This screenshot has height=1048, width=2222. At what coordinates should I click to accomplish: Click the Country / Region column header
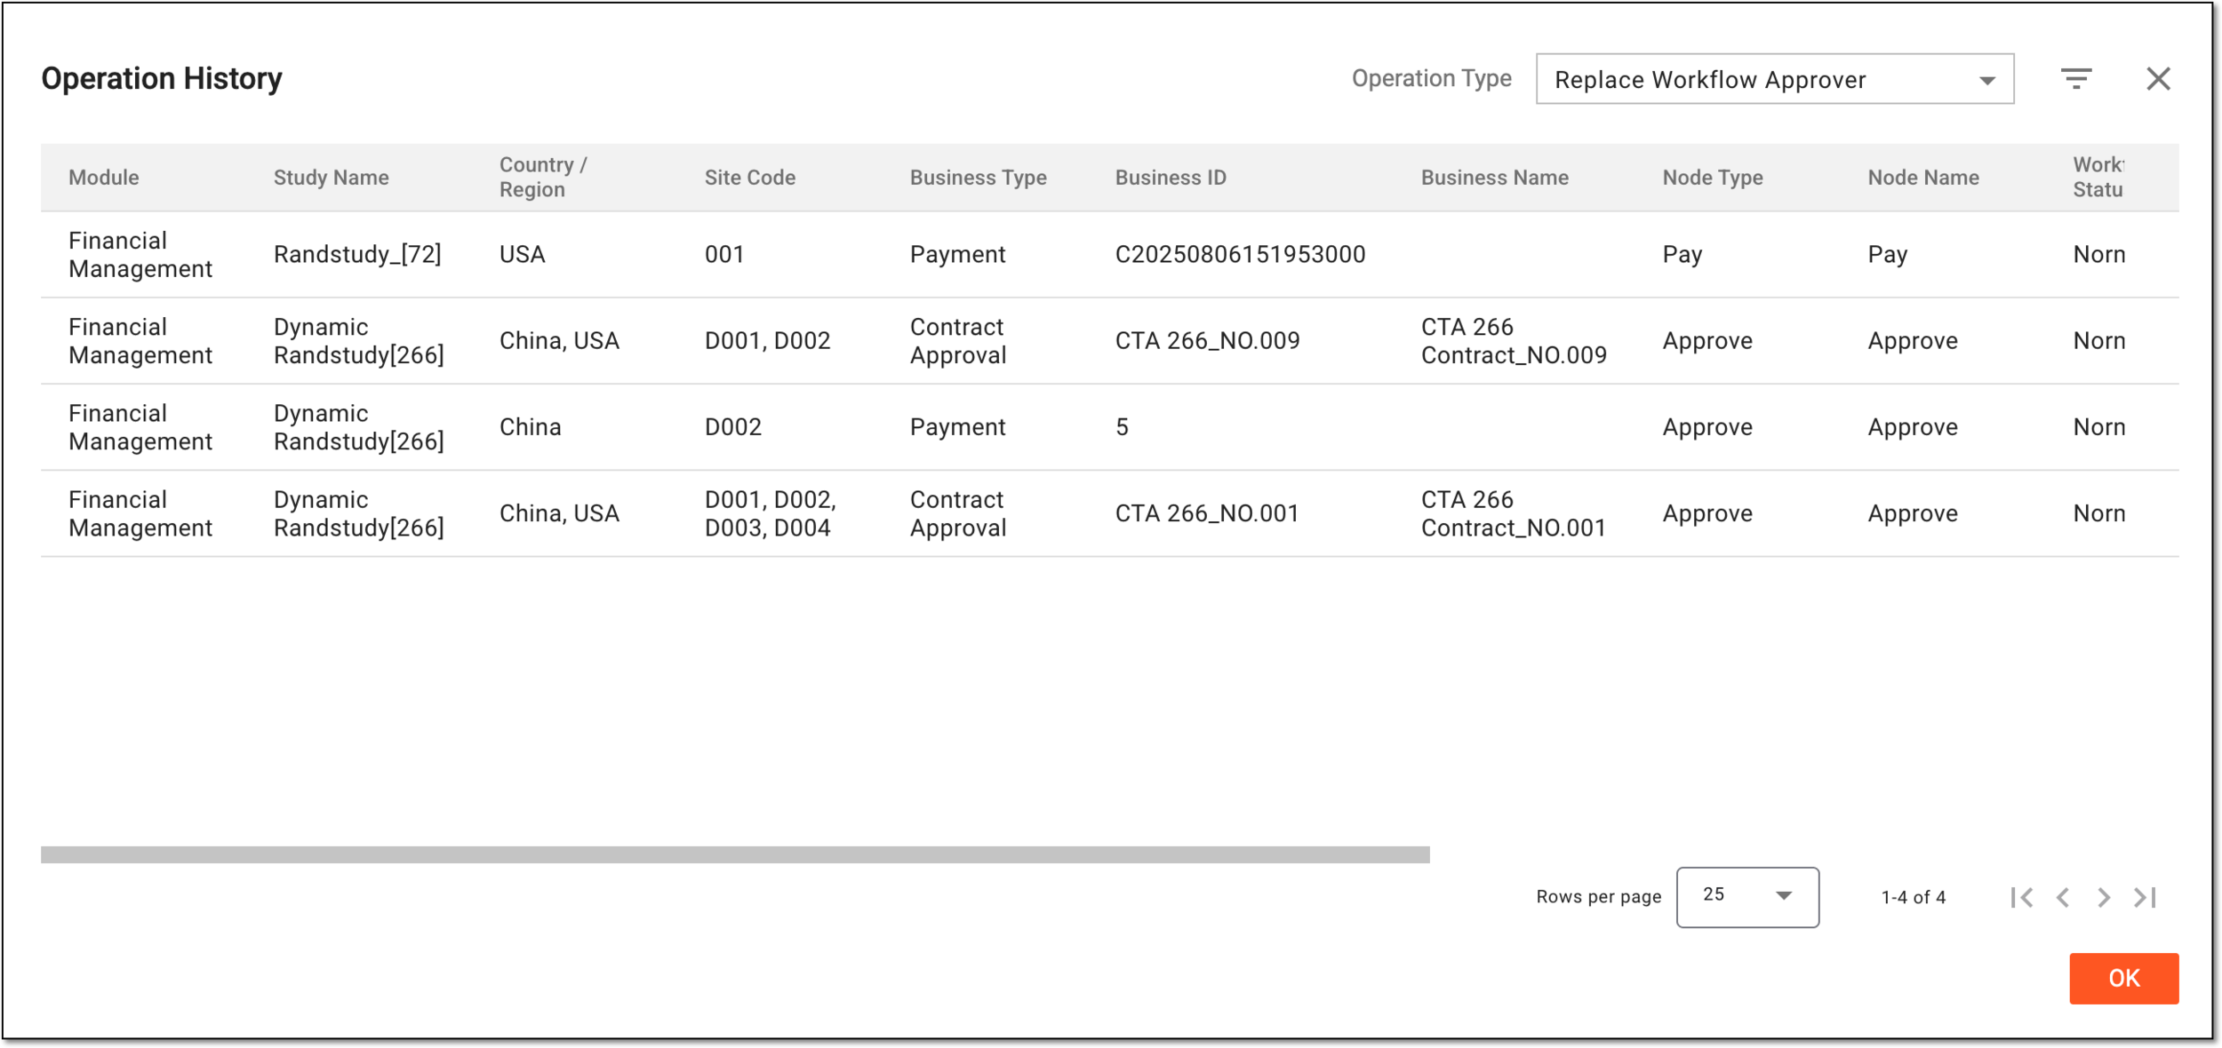(543, 178)
